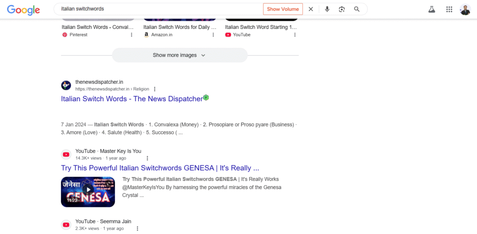This screenshot has width=477, height=234.
Task: Open the Google apps grid
Action: pos(449,9)
